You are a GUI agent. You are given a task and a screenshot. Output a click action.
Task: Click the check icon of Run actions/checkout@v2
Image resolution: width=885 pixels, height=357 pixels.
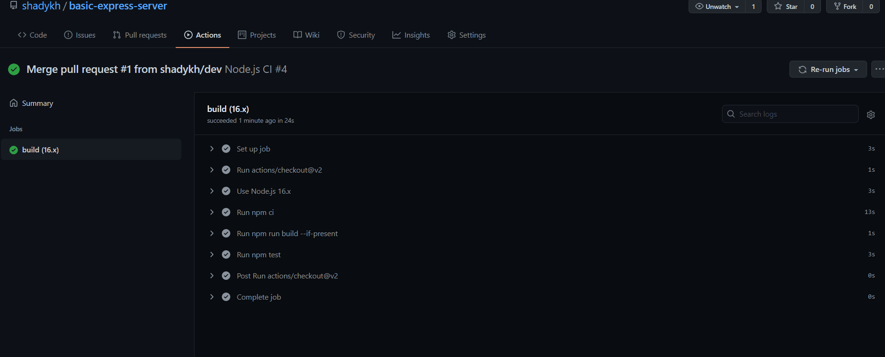pyautogui.click(x=226, y=170)
